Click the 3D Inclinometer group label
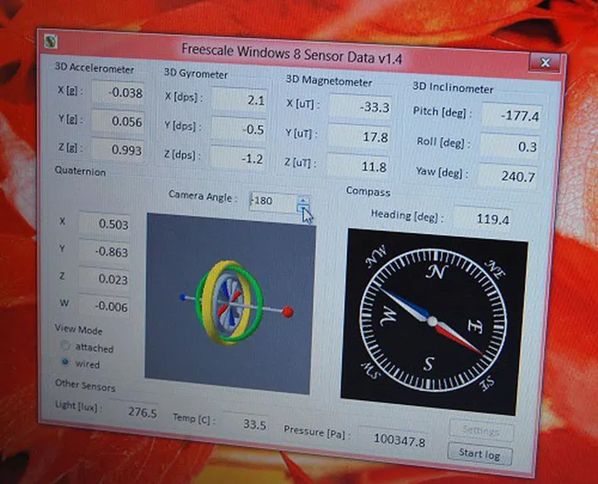This screenshot has height=484, width=598. pos(453,88)
